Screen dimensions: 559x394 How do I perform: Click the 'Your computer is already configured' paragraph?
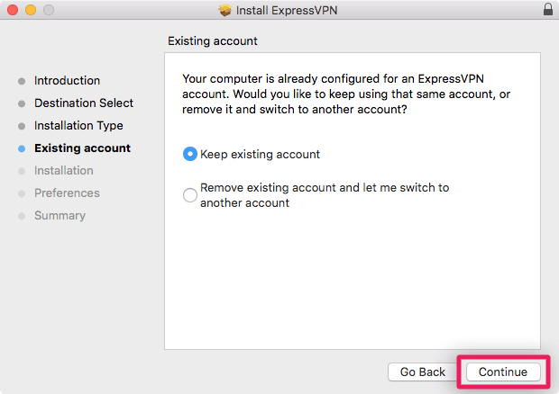tap(346, 94)
